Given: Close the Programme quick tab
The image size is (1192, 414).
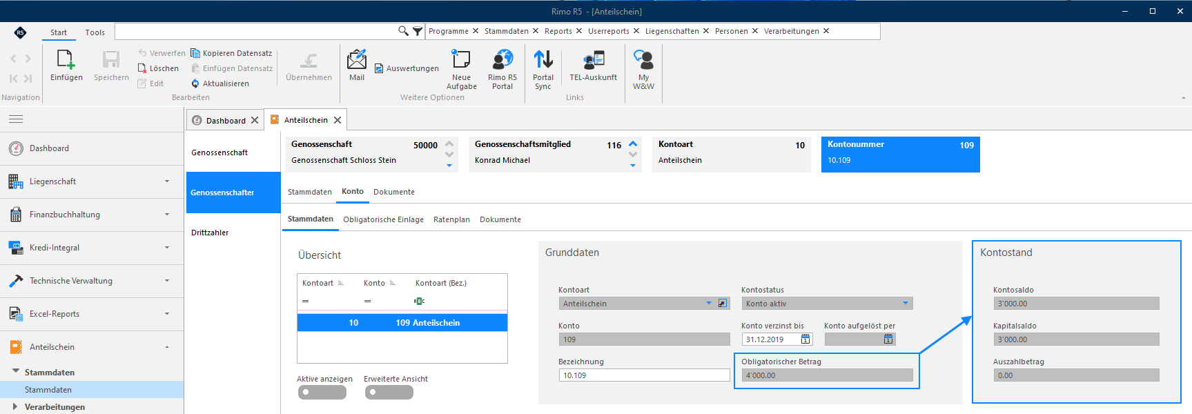Looking at the screenshot, I should coord(475,31).
